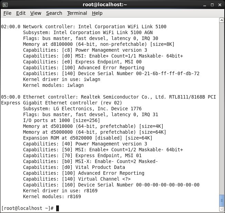Image resolution: width=225 pixels, height=213 pixels.
Task: Click 'Kernel modules: iwlagn' line
Action: pos(53,85)
